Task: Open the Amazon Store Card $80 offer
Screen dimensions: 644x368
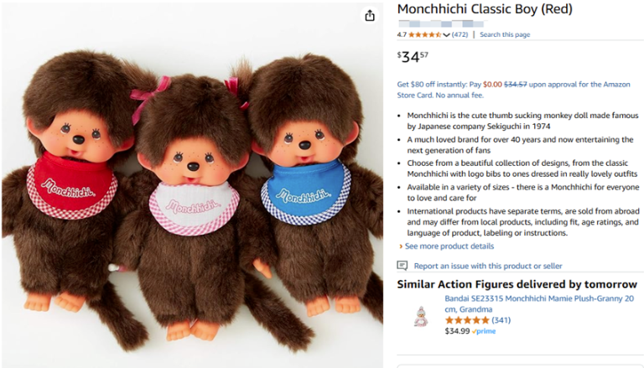Action: pos(515,89)
